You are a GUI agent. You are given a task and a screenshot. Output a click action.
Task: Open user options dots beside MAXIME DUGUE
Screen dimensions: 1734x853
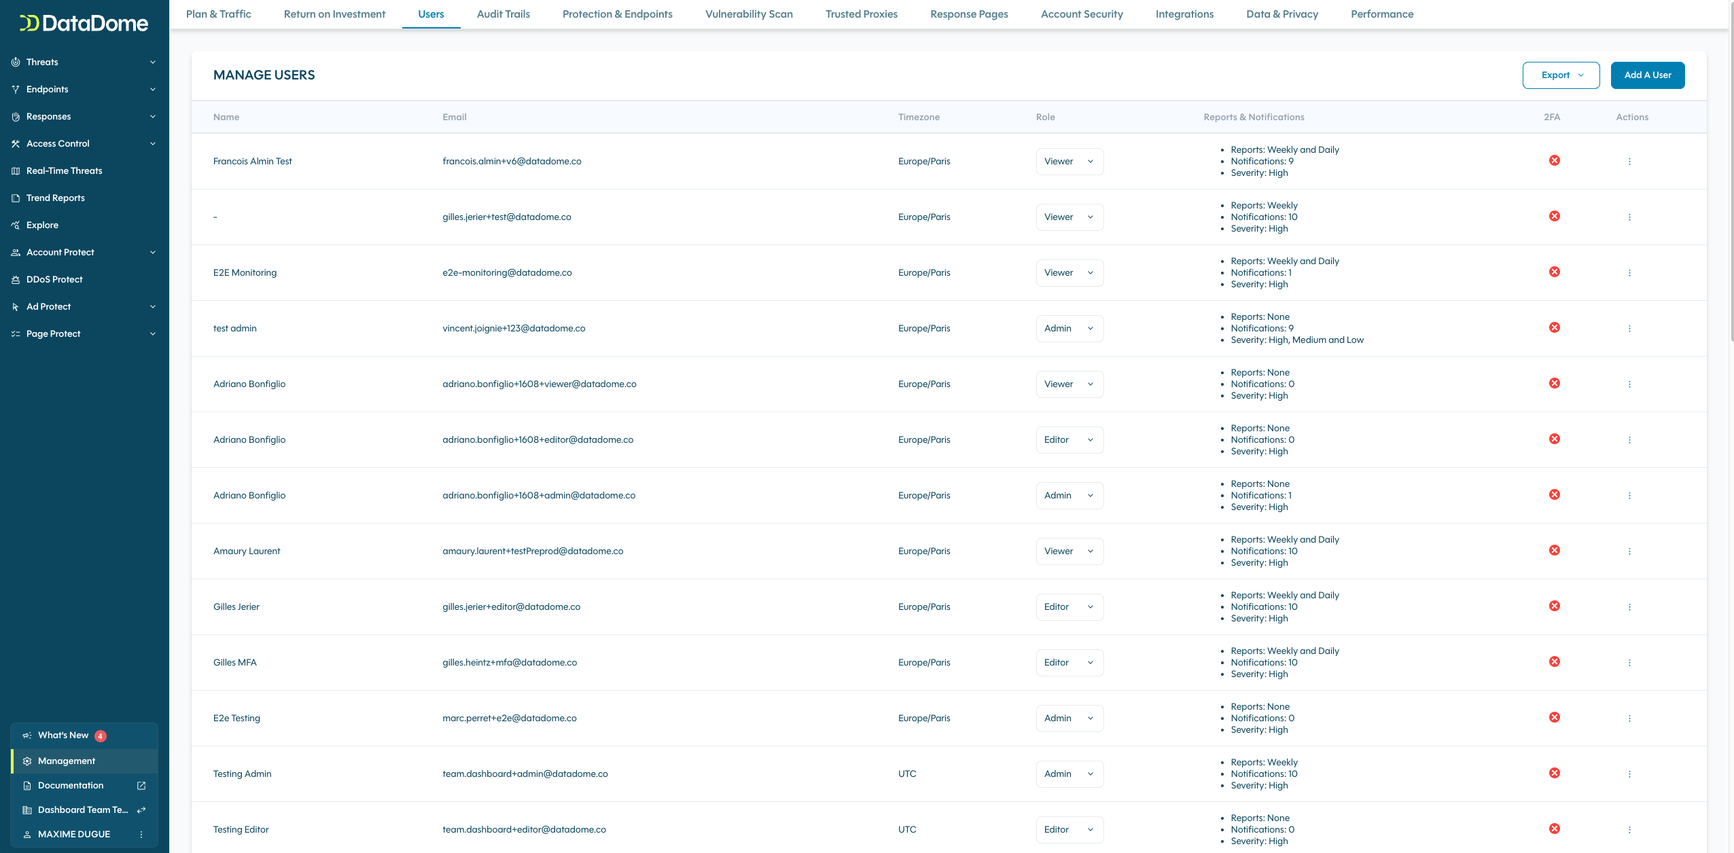point(141,835)
